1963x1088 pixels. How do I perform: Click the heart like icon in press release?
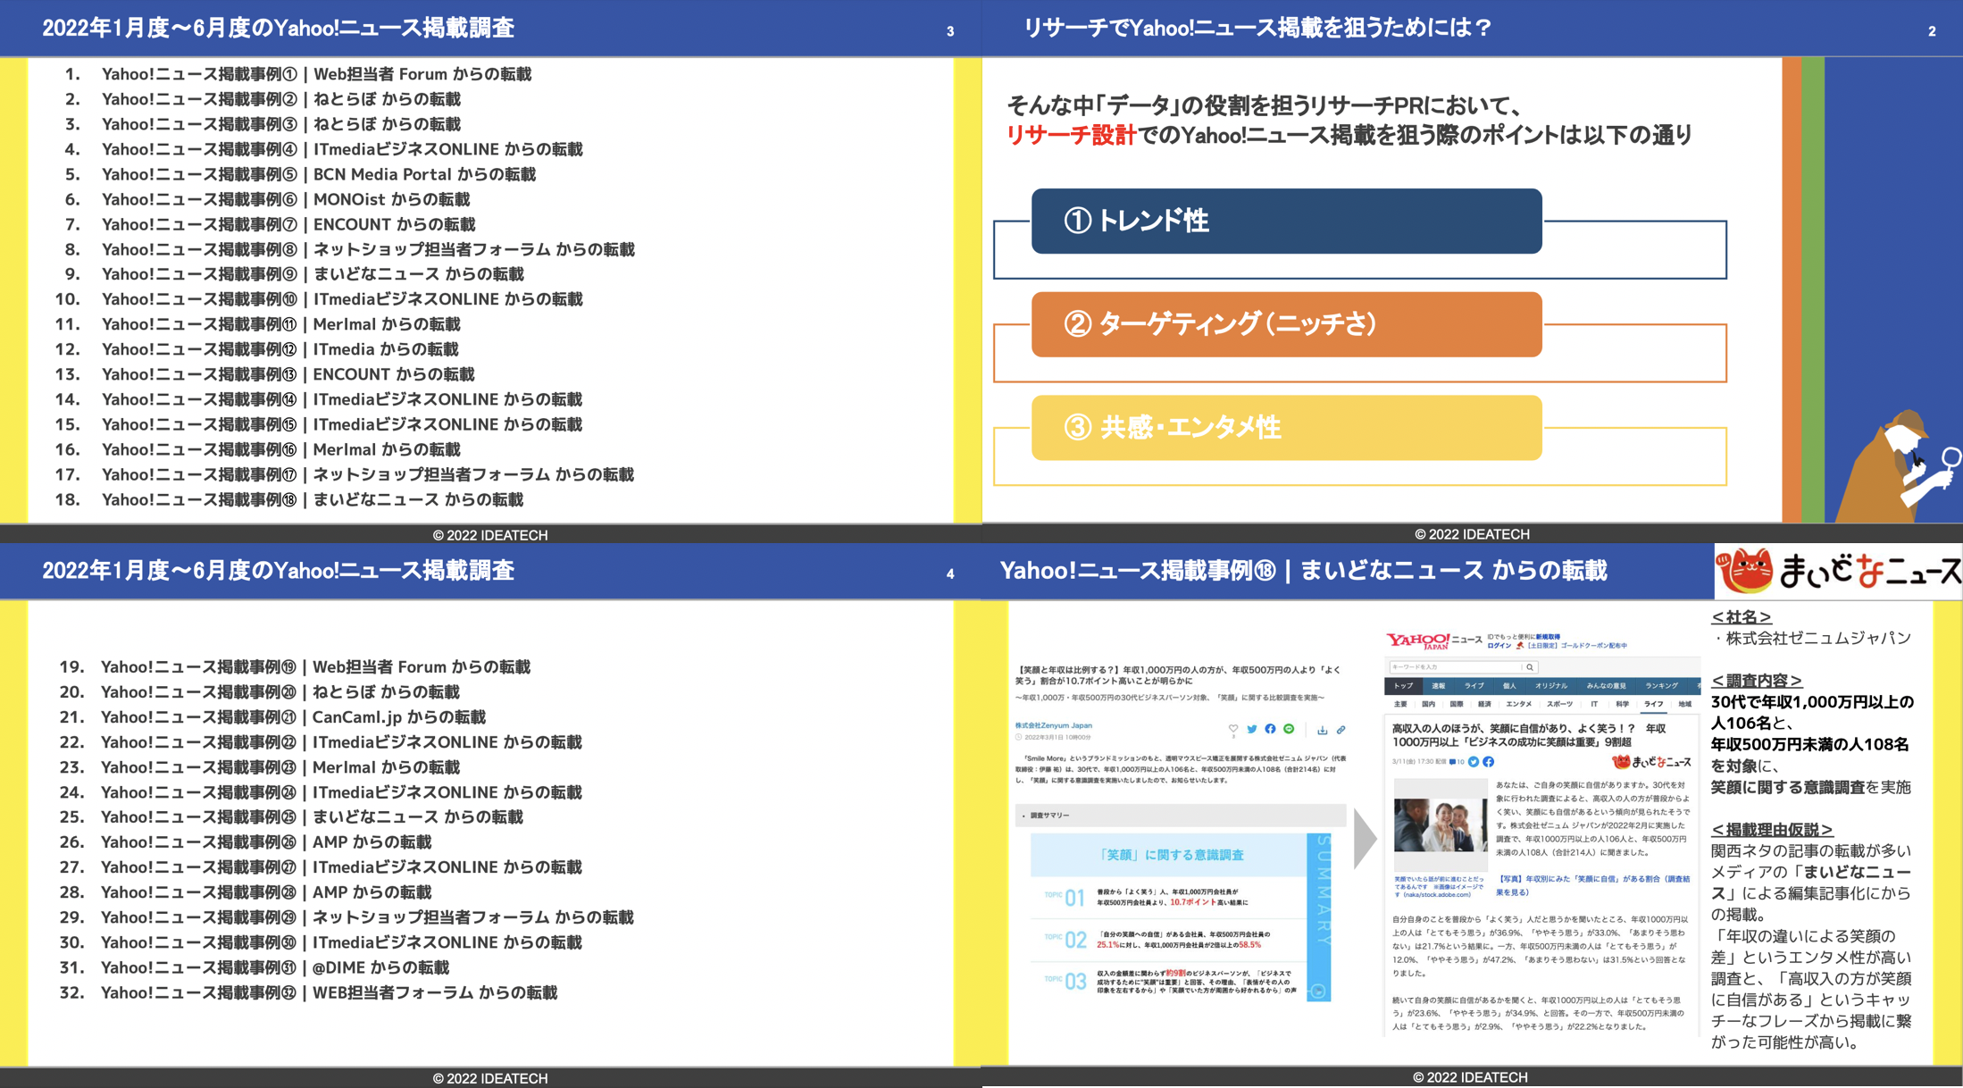(1233, 729)
